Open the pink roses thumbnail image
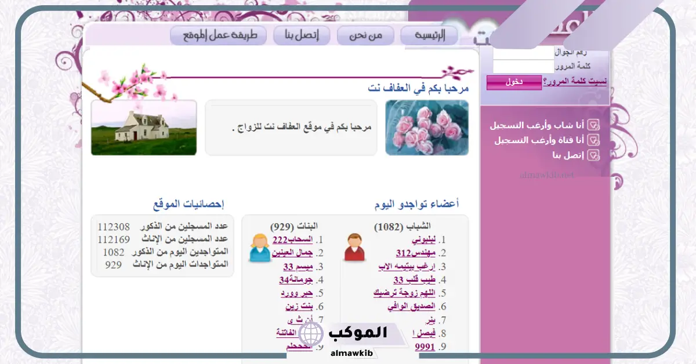Viewport: 696px width, 364px height. (x=427, y=128)
